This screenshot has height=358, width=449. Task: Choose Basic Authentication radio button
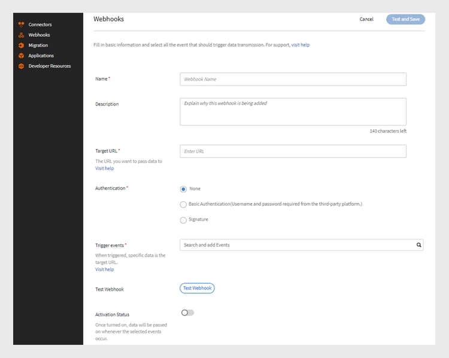(x=184, y=204)
